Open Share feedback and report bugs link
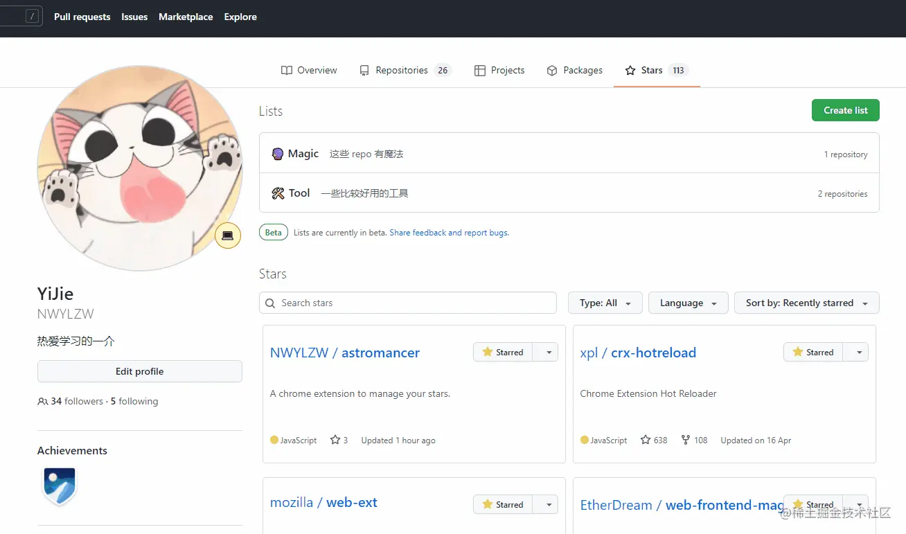906x534 pixels. [449, 233]
